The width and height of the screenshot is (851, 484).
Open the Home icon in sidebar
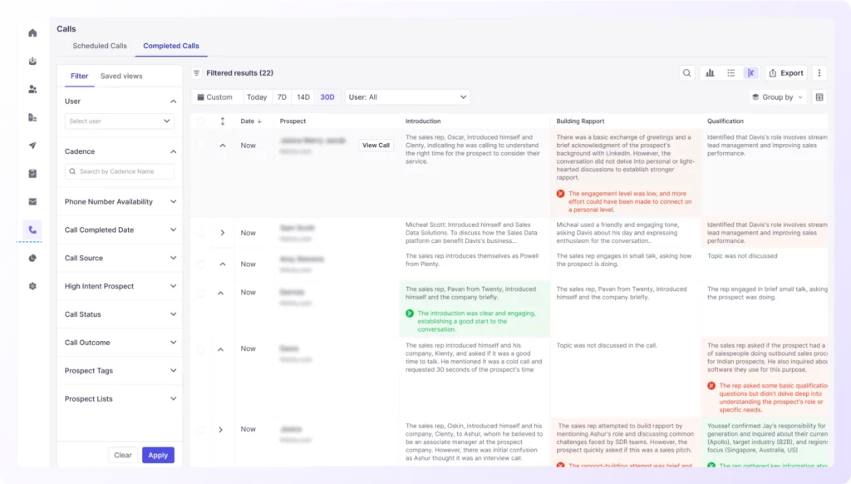(x=32, y=33)
